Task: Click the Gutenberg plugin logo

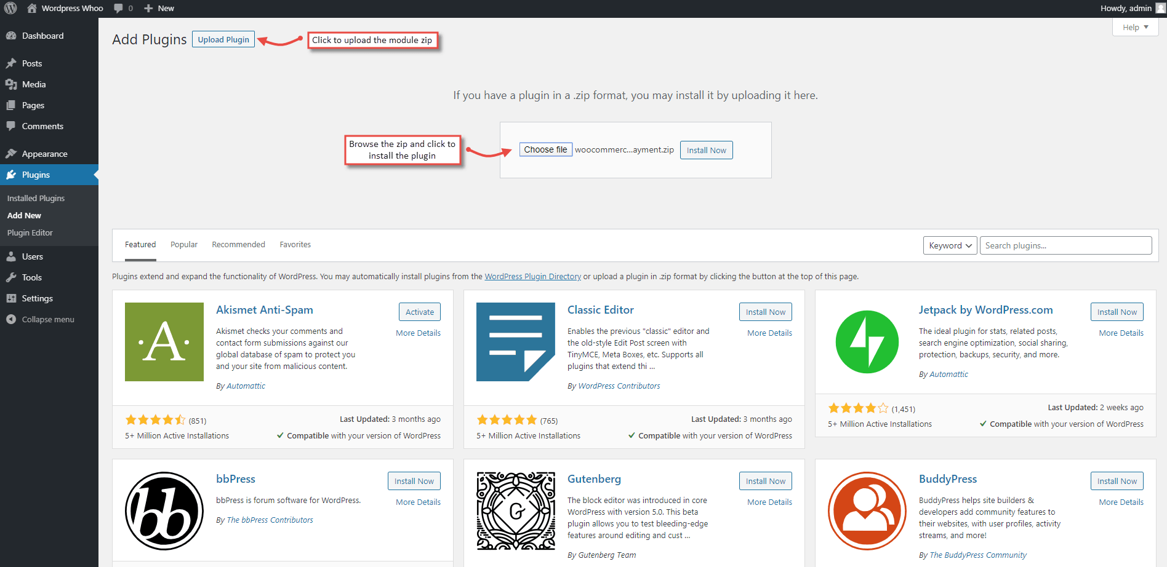Action: [x=516, y=511]
